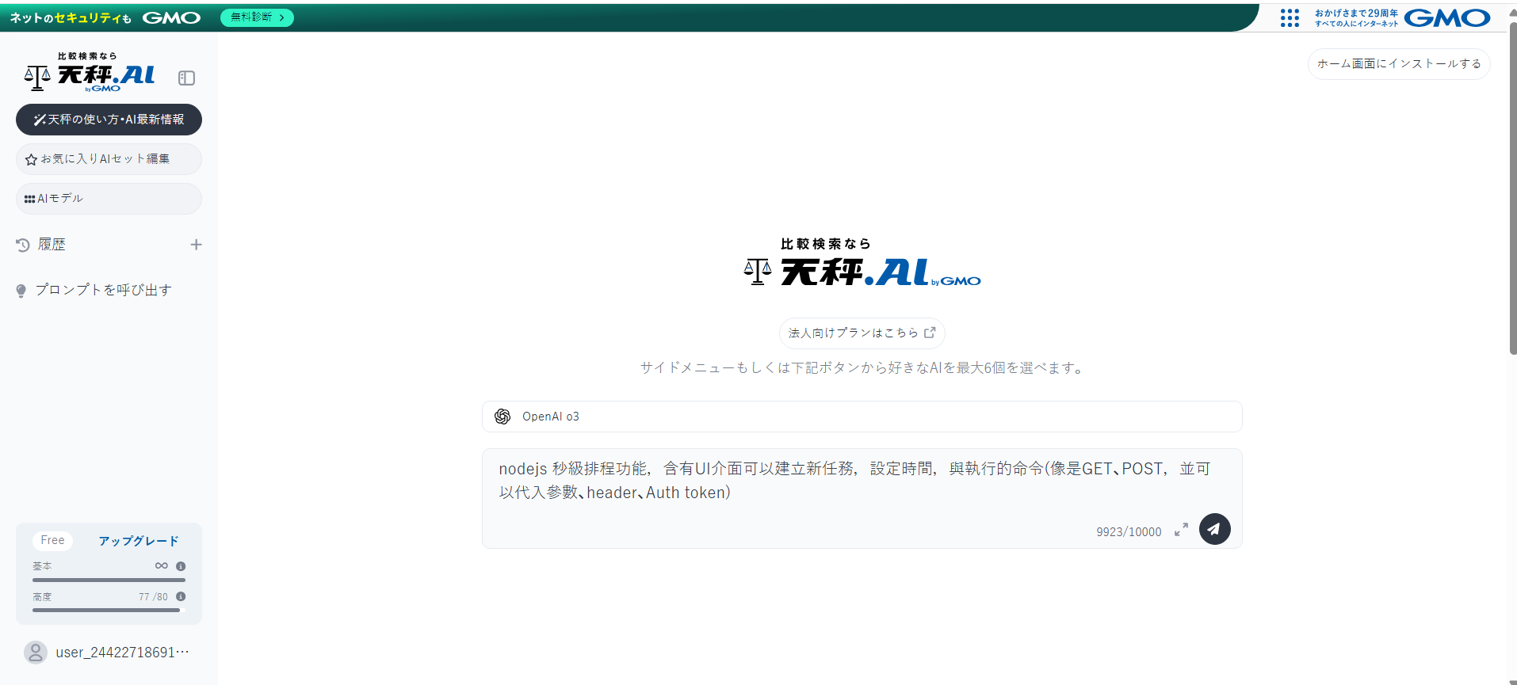Open the GMO services grid icon

pyautogui.click(x=1290, y=18)
